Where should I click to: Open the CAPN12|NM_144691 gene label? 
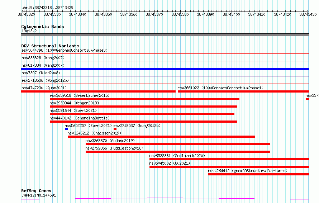point(39,195)
